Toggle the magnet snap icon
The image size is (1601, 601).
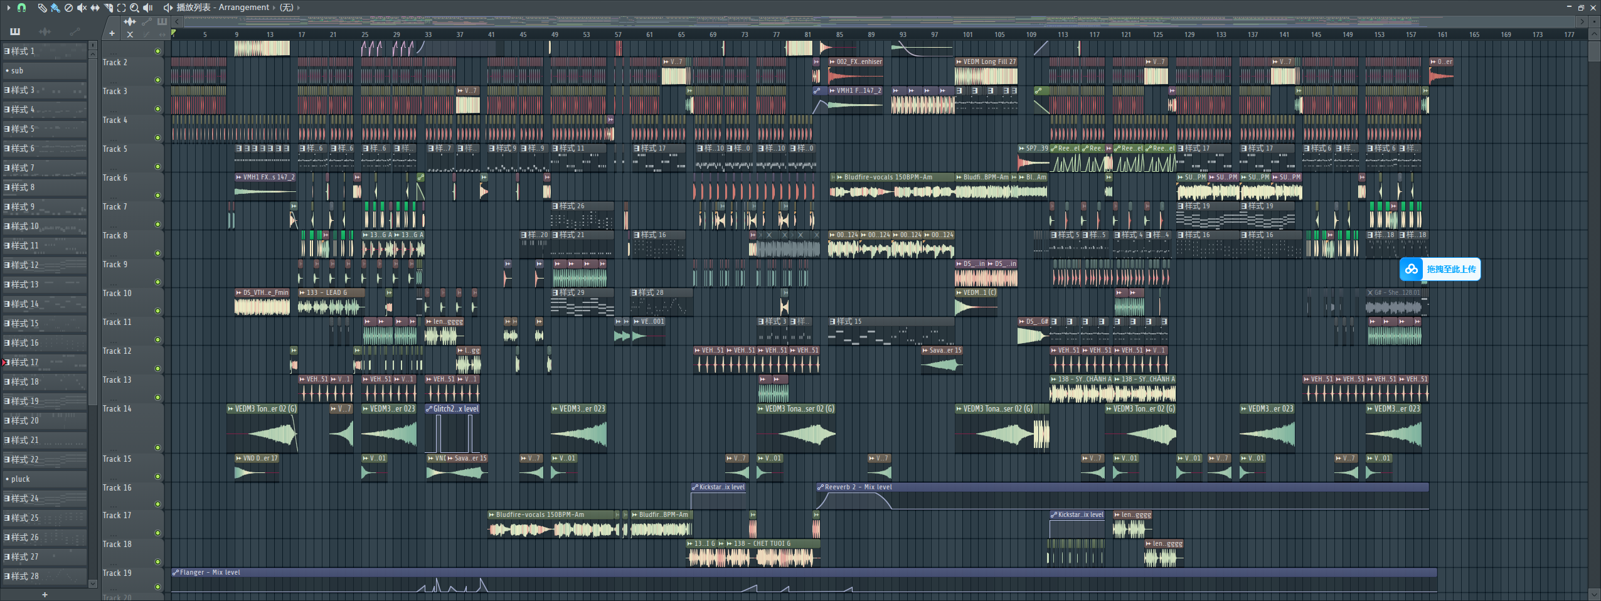pyautogui.click(x=21, y=8)
